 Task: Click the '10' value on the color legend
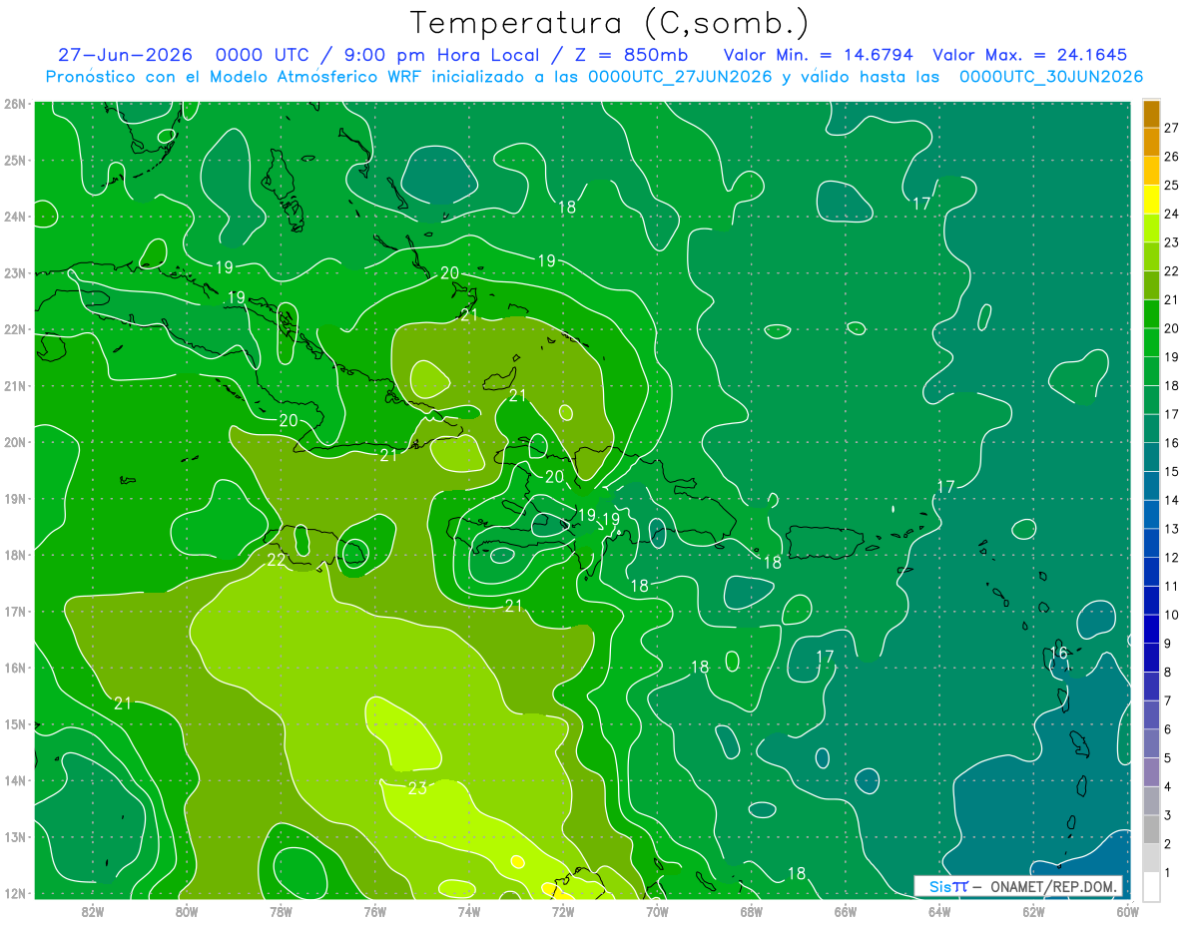pyautogui.click(x=1172, y=614)
